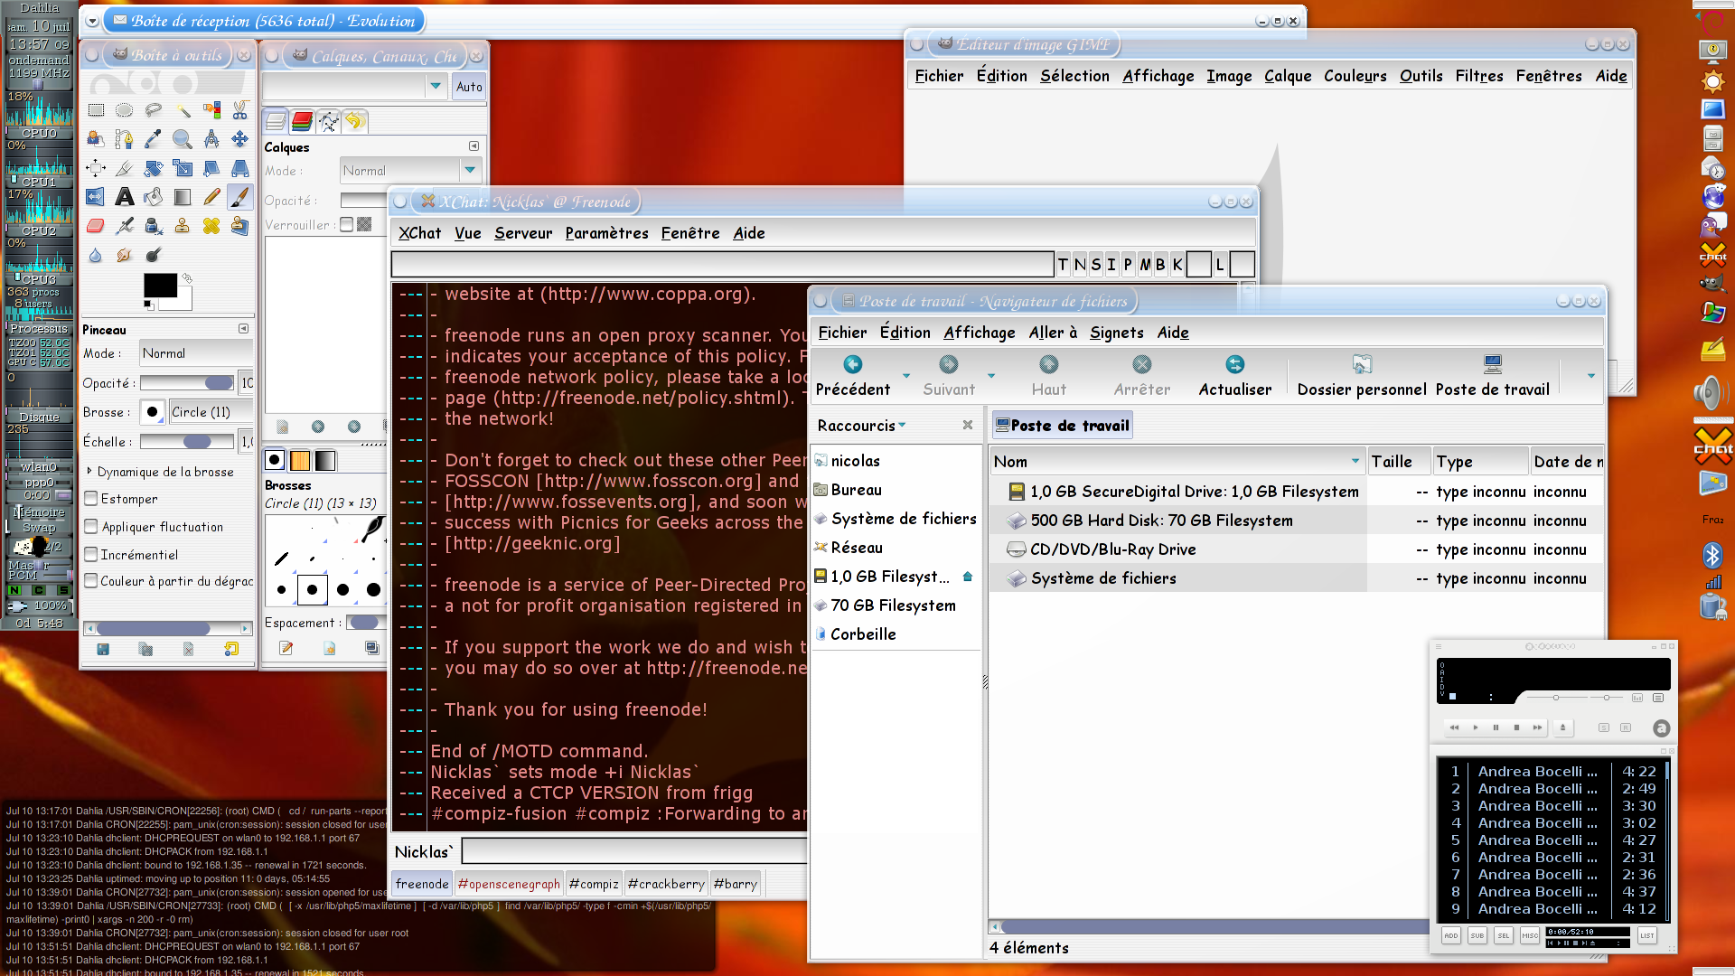Activate the Move tool in toolbox
The width and height of the screenshot is (1735, 976).
pos(240,139)
